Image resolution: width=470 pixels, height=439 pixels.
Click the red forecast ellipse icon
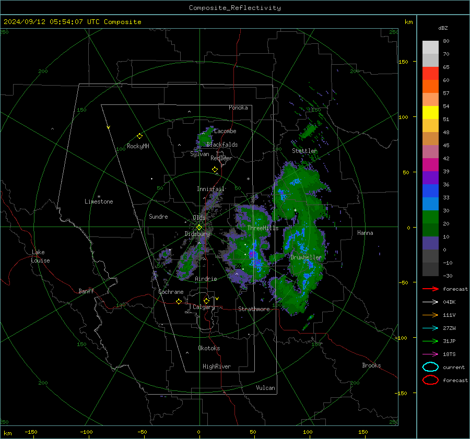tap(430, 380)
